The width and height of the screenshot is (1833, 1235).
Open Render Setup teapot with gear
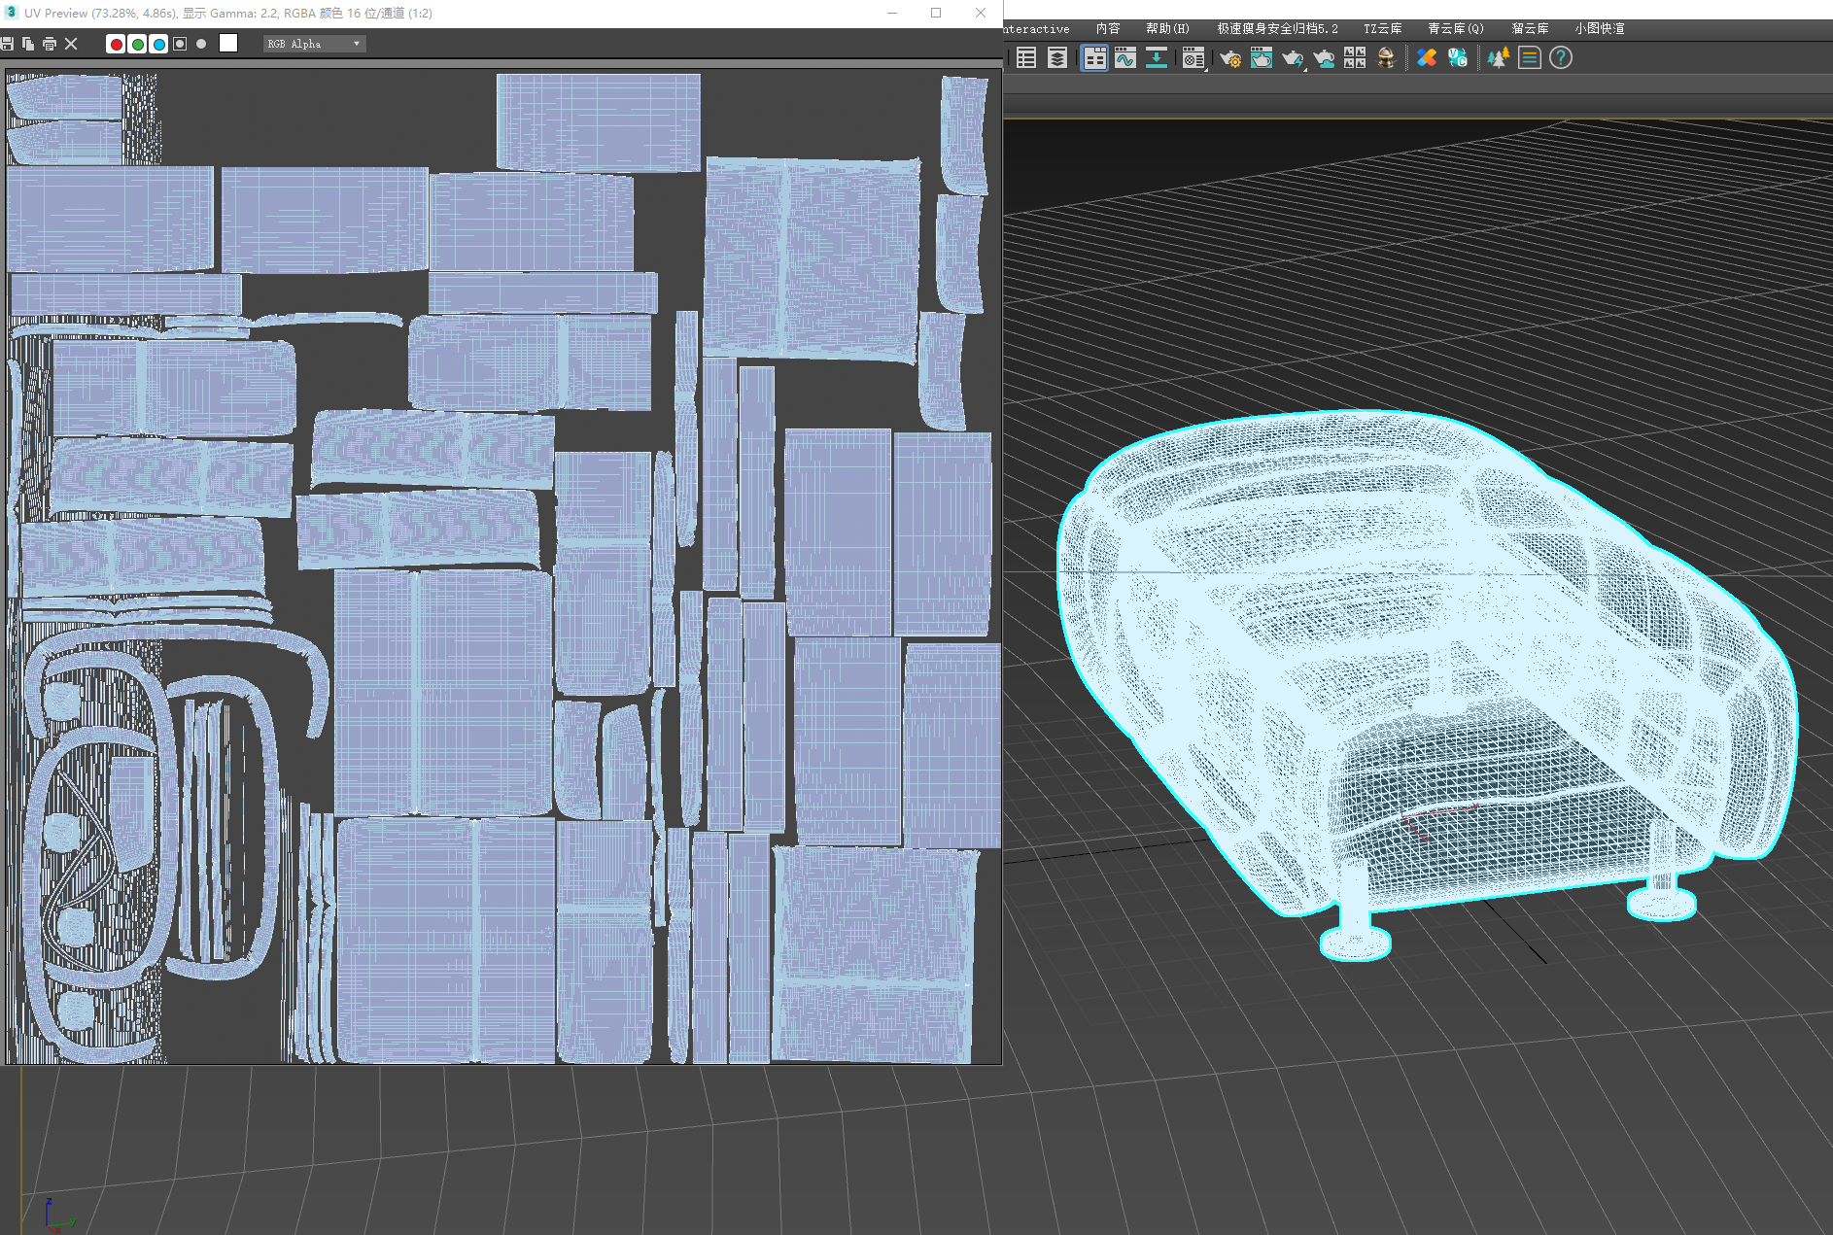(1230, 58)
